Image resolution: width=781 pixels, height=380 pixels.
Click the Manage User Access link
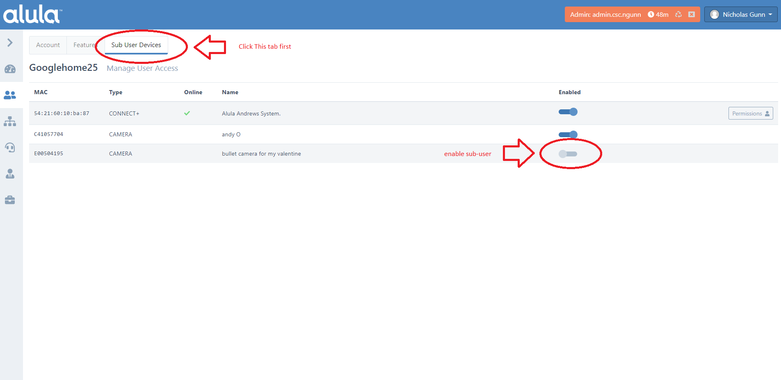coord(142,68)
